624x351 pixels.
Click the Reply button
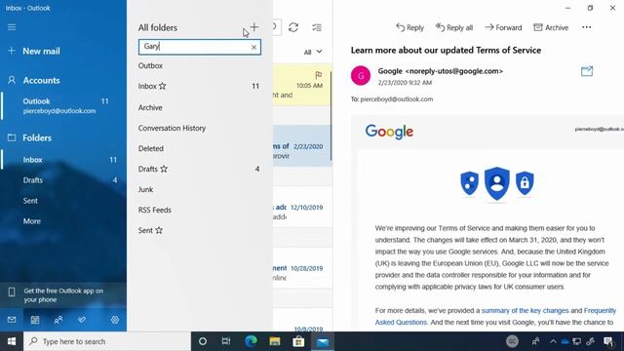click(409, 27)
